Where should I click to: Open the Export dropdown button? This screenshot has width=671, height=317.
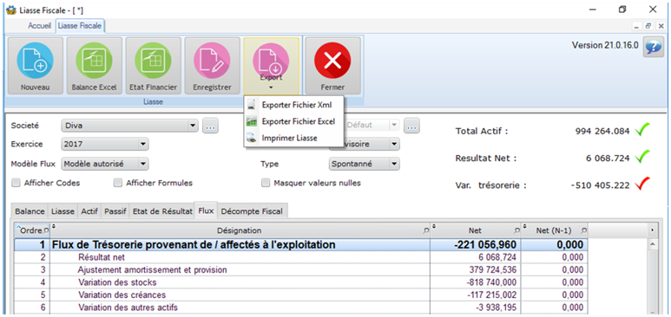coord(272,65)
